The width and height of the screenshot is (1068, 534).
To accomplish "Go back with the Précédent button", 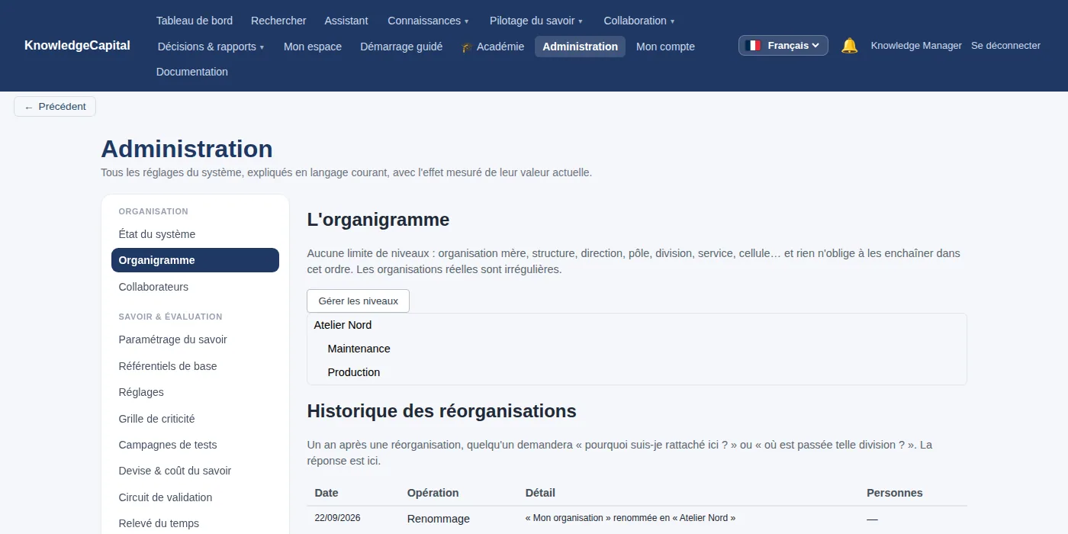I will point(55,107).
